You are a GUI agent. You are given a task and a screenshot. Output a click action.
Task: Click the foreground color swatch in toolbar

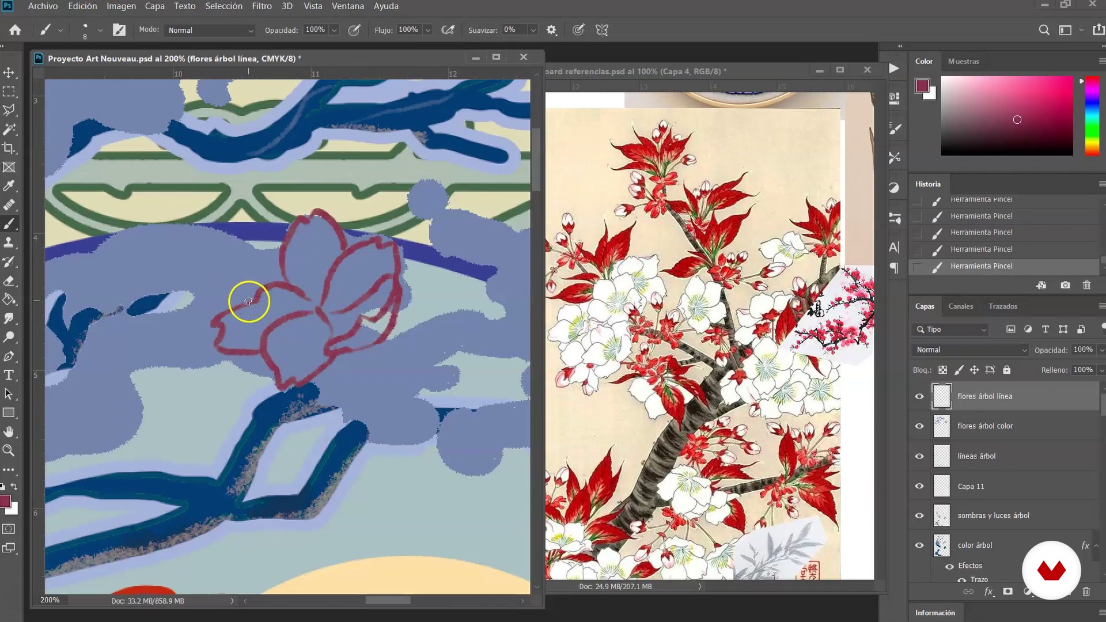[x=5, y=502]
